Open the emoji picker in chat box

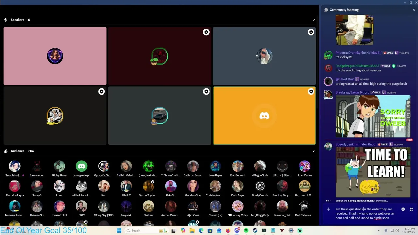tap(403, 209)
